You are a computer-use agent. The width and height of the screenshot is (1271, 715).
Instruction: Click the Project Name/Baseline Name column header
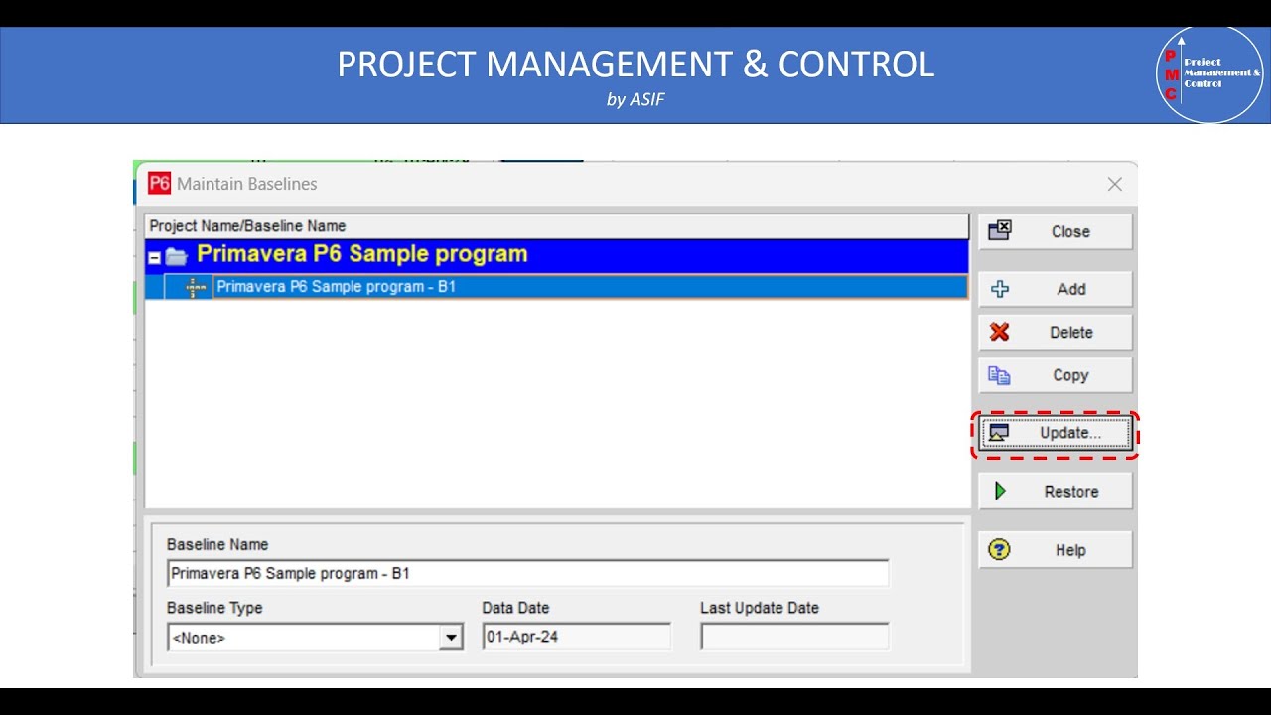point(556,226)
